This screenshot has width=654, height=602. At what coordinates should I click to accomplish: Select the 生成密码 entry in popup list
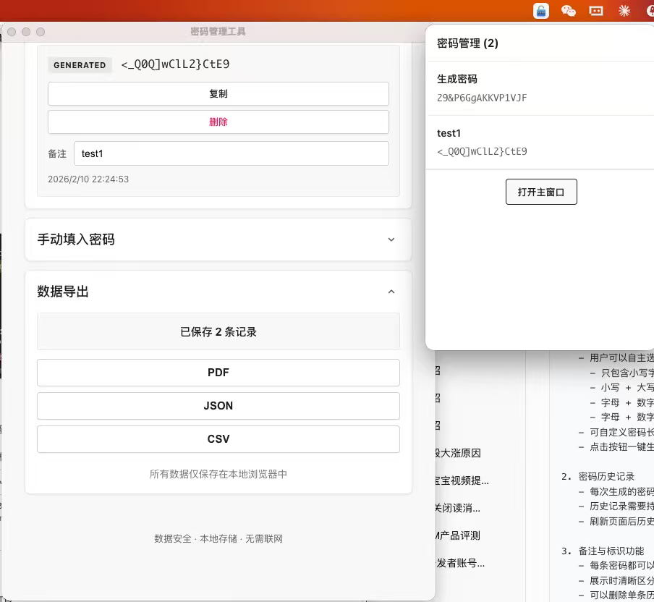[x=539, y=88]
